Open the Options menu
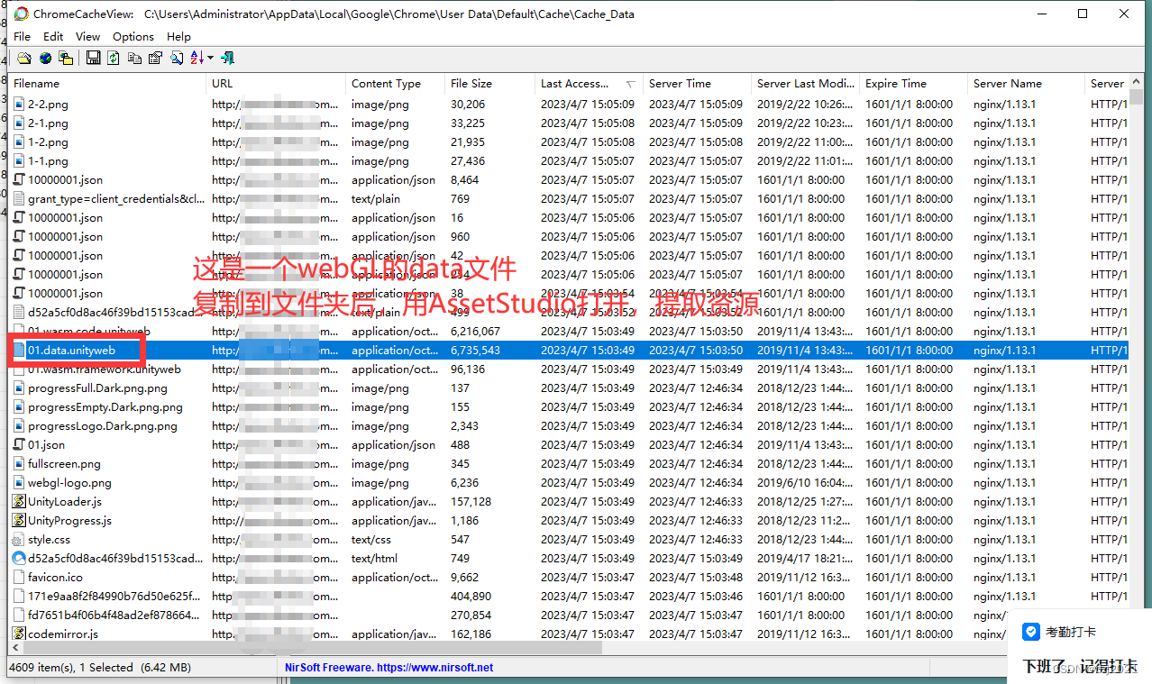This screenshot has width=1152, height=684. [x=133, y=36]
